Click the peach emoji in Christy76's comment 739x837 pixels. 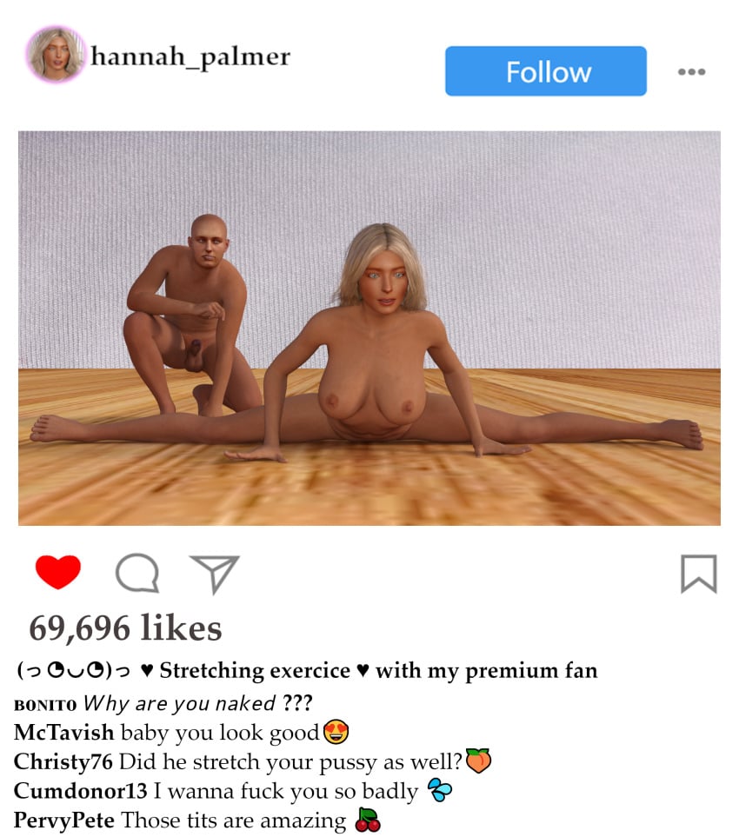point(478,761)
